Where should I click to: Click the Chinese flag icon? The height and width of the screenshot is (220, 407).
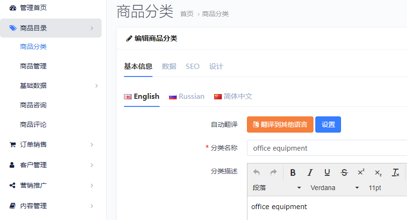click(x=218, y=96)
